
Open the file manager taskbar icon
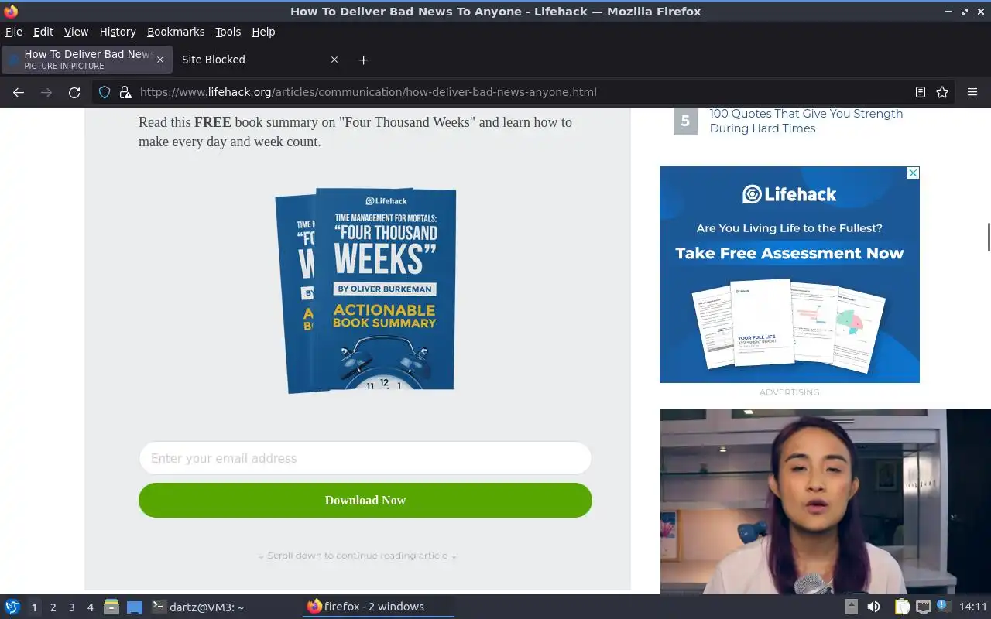click(111, 607)
